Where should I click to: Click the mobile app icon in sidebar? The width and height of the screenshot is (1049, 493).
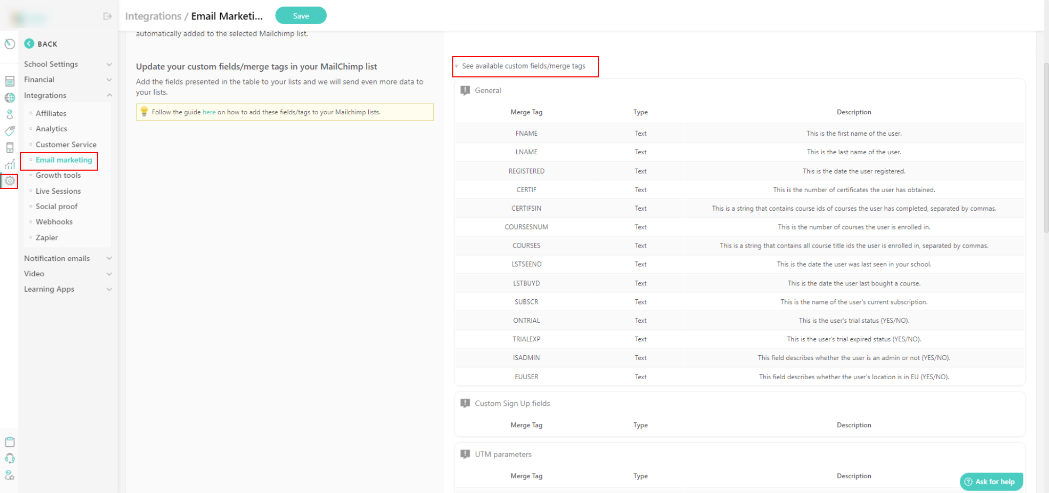click(10, 147)
